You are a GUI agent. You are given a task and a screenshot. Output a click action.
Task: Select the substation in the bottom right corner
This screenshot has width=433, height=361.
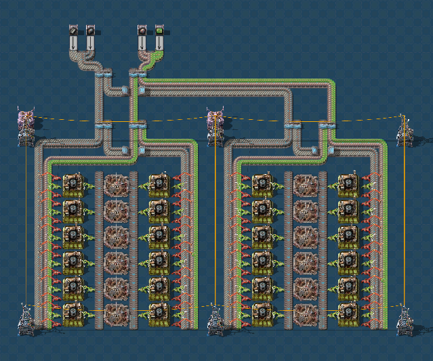405,320
